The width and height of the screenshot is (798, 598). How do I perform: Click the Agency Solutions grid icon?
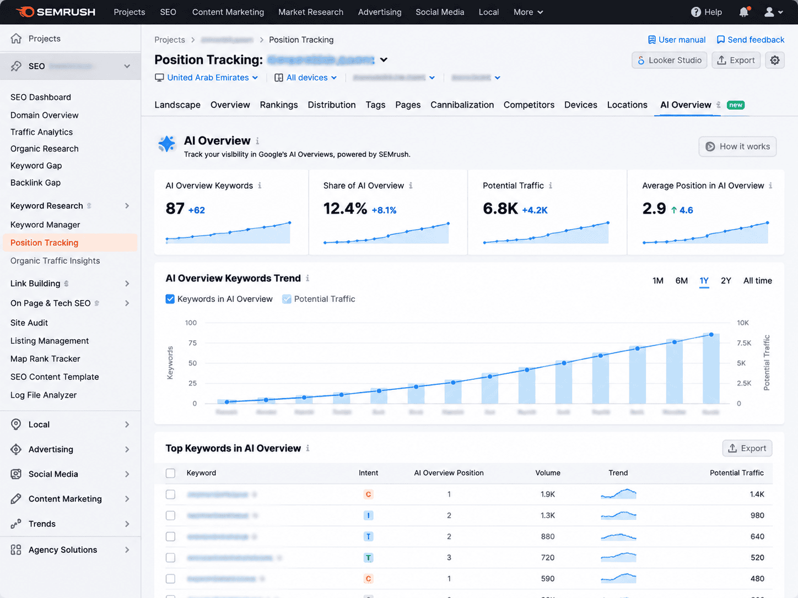point(17,550)
